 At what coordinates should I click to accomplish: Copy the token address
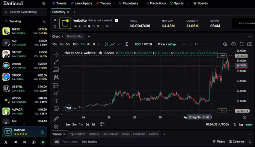point(80,26)
